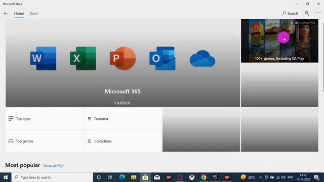
Task: Launch Google Chrome from taskbar
Action: click(204, 177)
